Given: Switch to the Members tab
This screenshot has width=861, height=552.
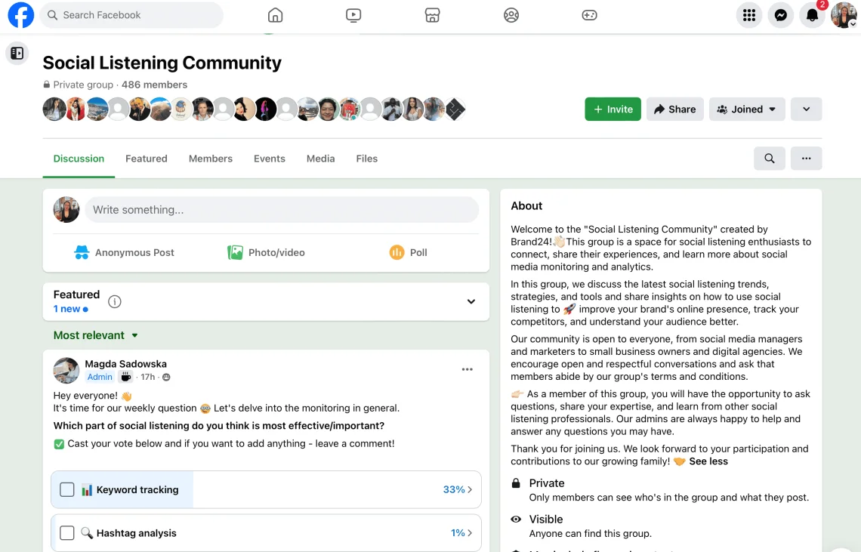Looking at the screenshot, I should coord(211,159).
